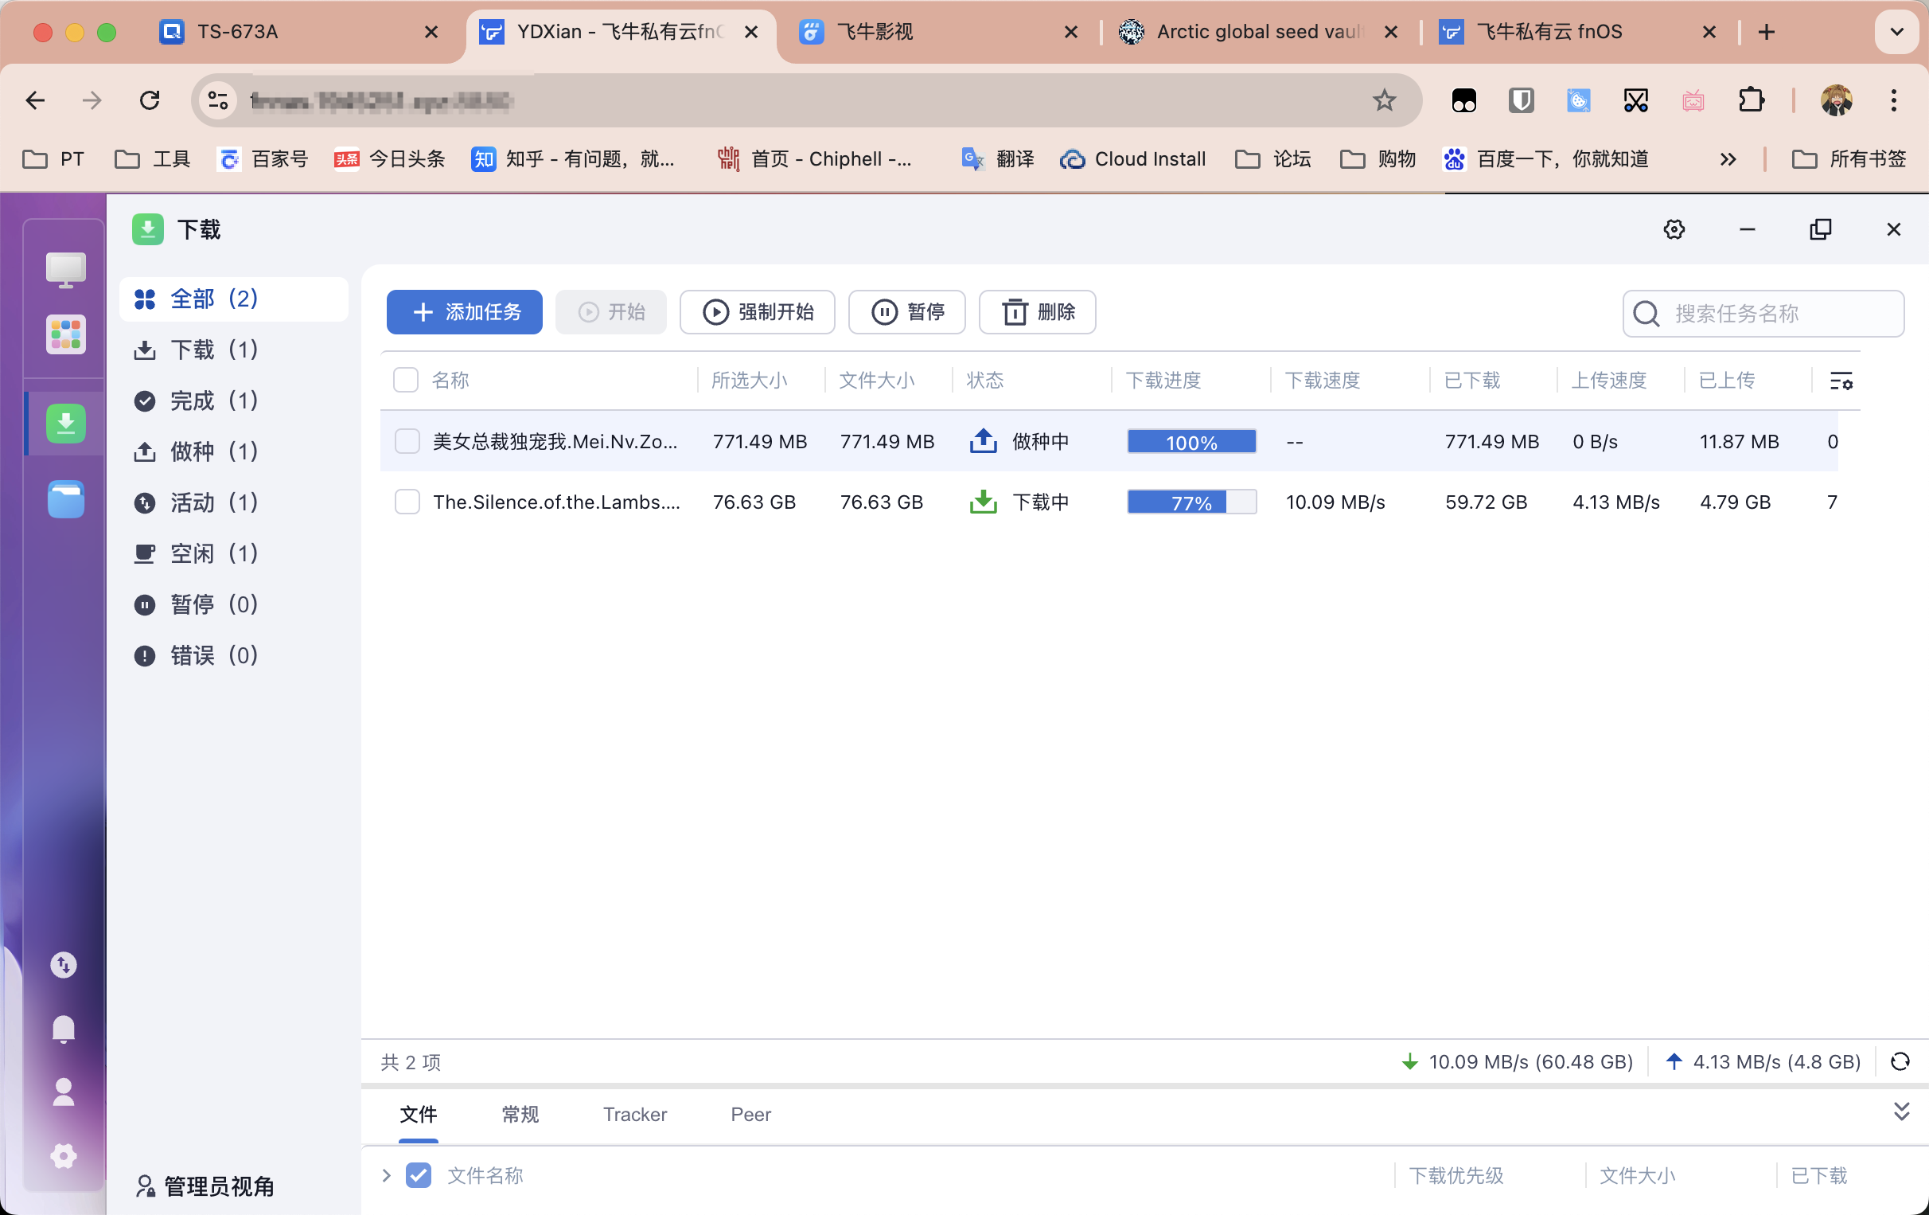Click the 添加任务 button
The width and height of the screenshot is (1929, 1215).
tap(465, 312)
